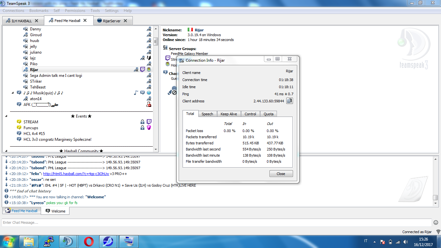
Task: Click the lock icon on Funcups channel
Action: click(142, 128)
